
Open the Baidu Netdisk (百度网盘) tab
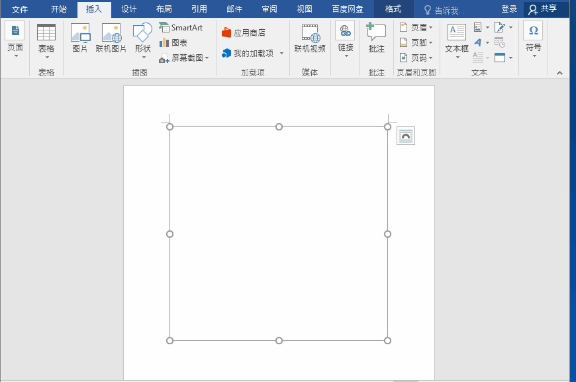(x=348, y=9)
